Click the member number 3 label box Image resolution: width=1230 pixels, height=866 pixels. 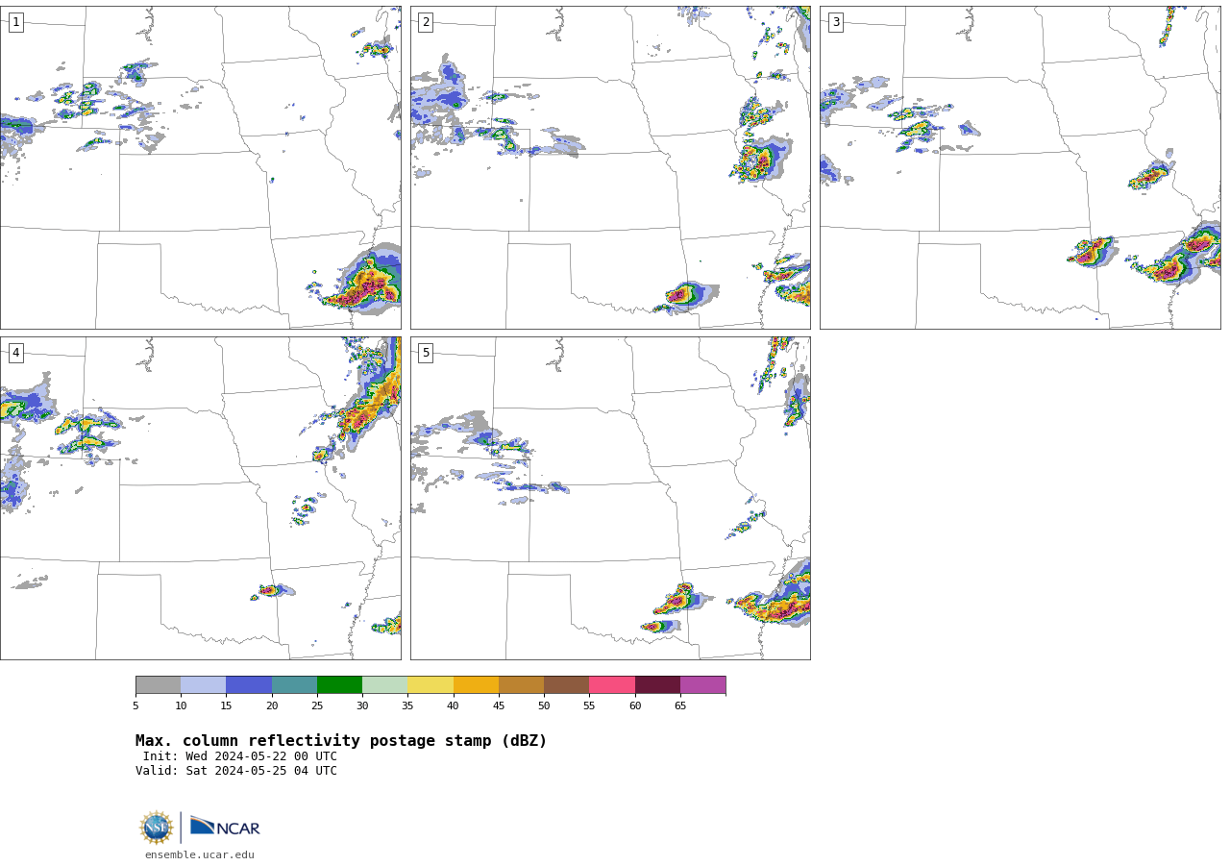pos(835,22)
